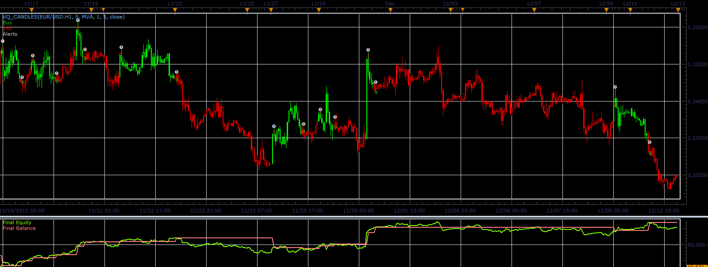Click the orange marker under 11/27
The width and height of the screenshot is (708, 267).
(271, 10)
